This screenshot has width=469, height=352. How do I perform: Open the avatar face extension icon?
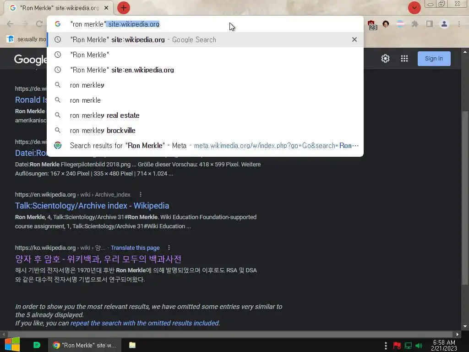pos(386,24)
